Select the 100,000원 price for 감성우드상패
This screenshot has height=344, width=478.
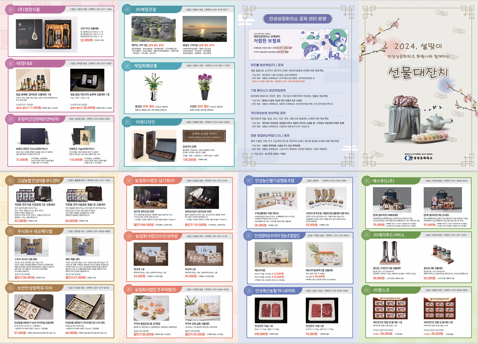click(x=189, y=160)
